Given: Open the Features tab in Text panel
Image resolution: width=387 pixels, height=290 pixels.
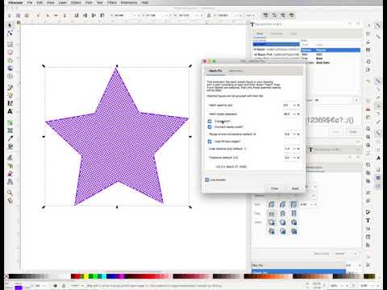Looking at the screenshot, I should 277,34.
